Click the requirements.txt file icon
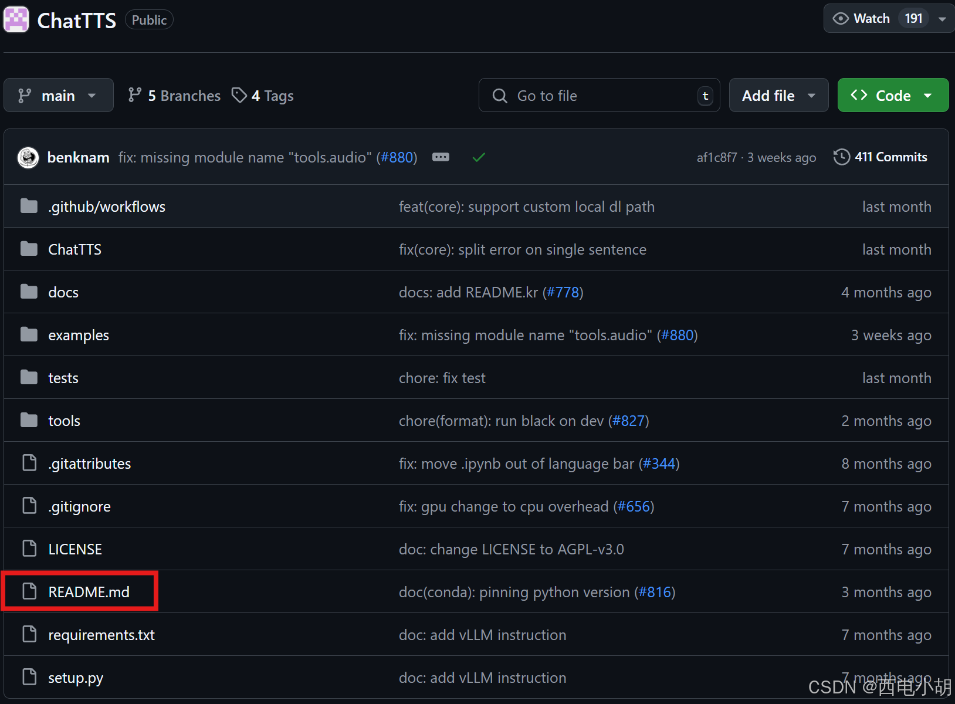 [29, 634]
